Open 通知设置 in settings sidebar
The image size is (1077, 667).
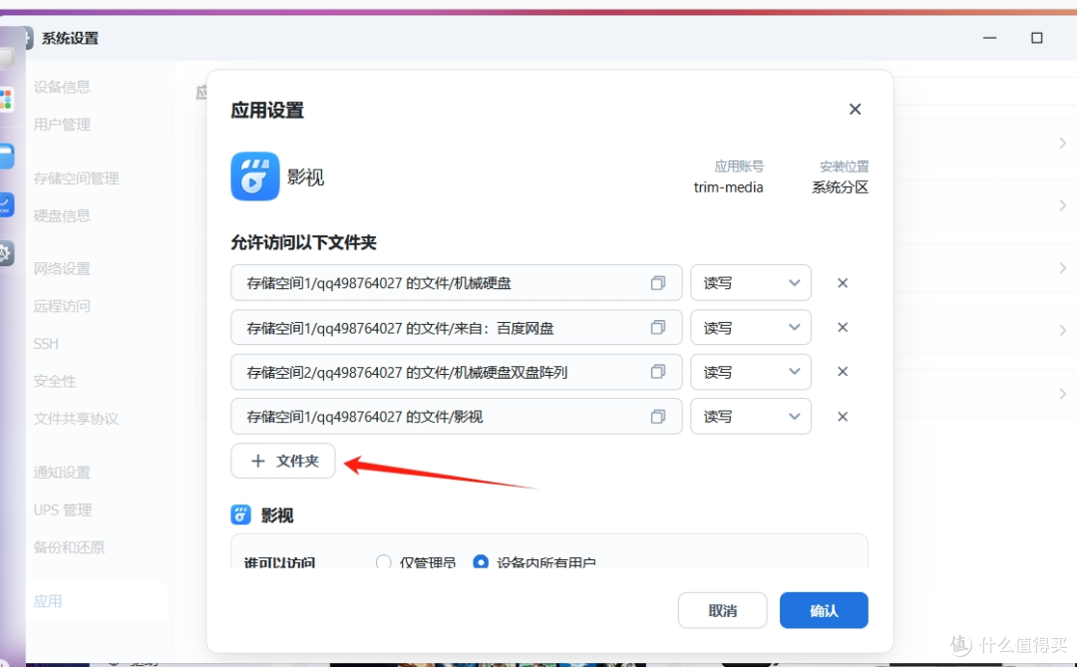(x=62, y=473)
